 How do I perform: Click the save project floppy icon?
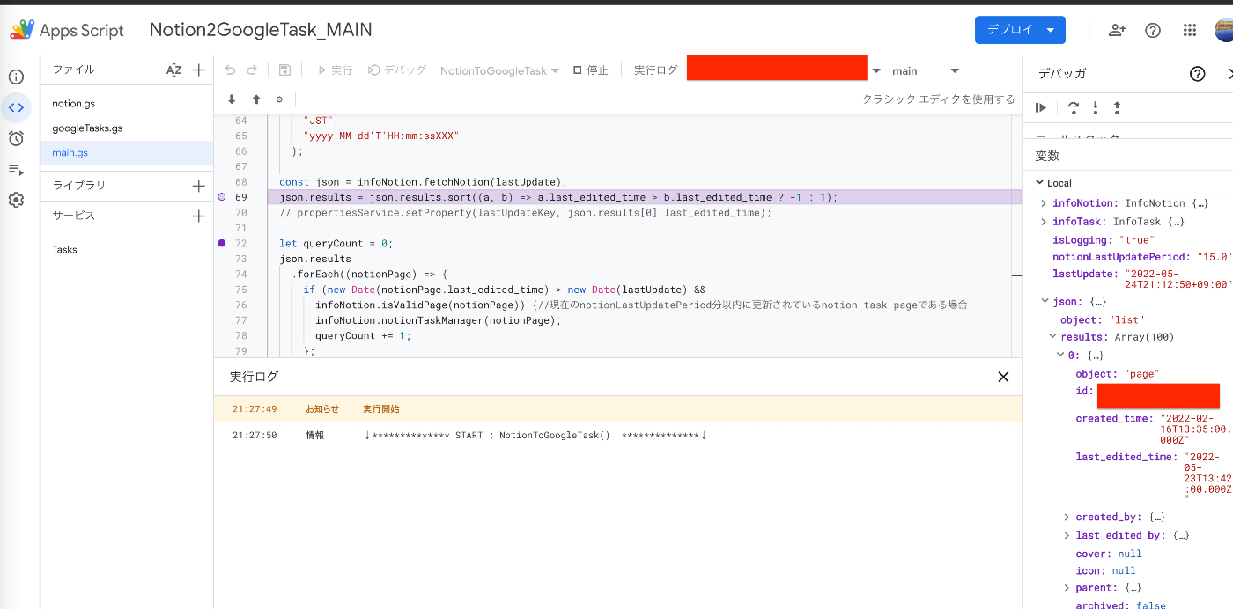click(284, 70)
